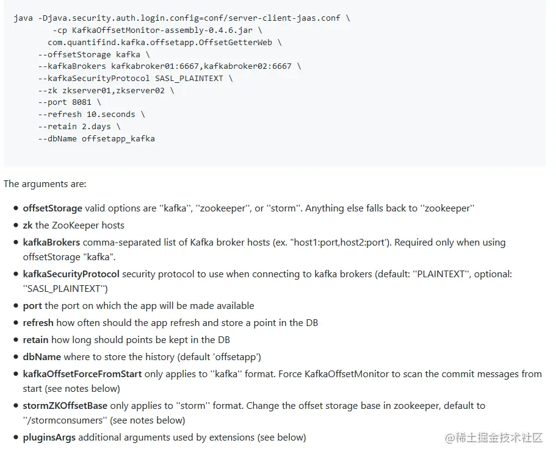
Task: Click the --port 8081 code line
Action: click(x=70, y=102)
